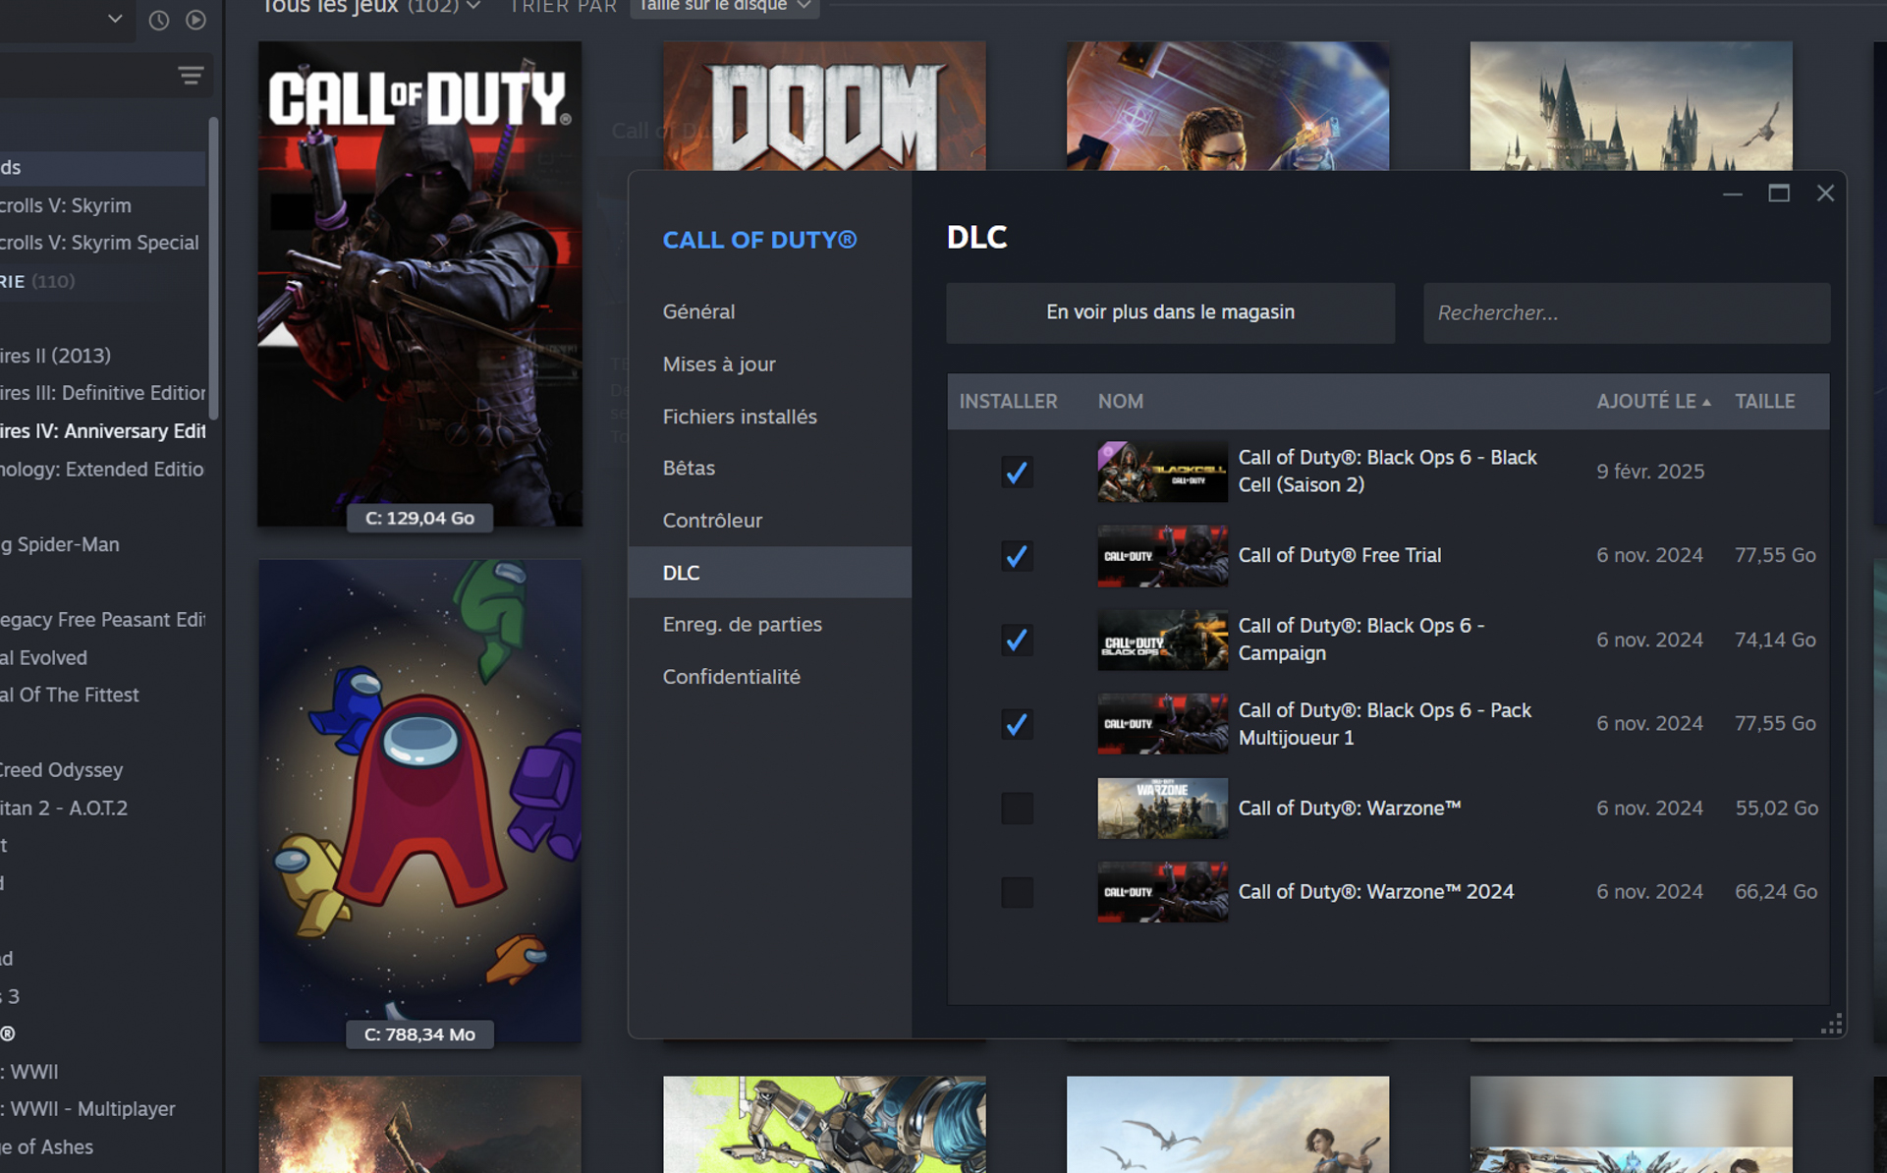Click the Pack Multijoueur 1 thumbnail
The width and height of the screenshot is (1887, 1173).
coord(1162,724)
